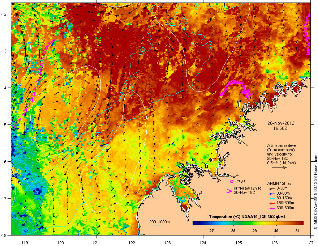The image size is (318, 246).
Task: Click the latitude axis label -15
Action: tap(4, 124)
